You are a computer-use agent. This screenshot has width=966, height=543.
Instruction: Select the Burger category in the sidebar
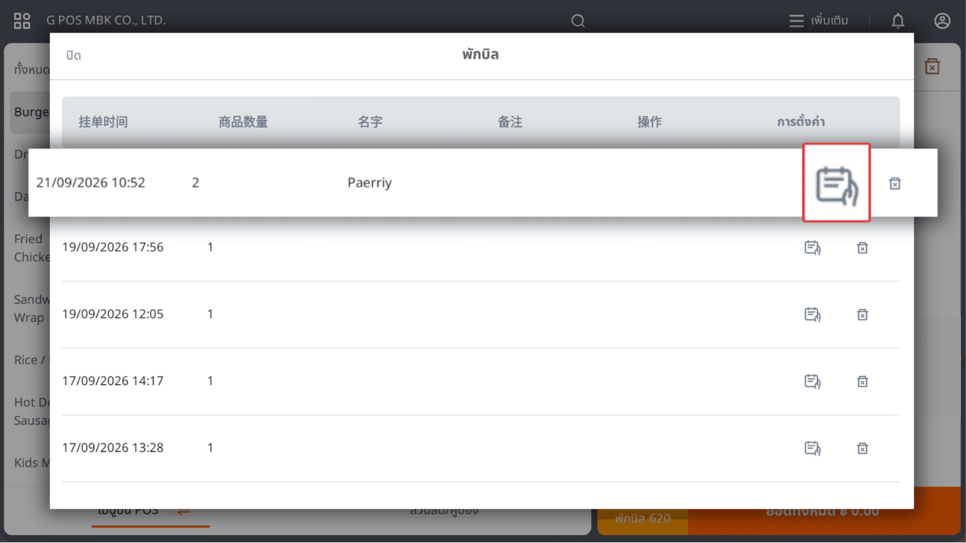pos(31,112)
